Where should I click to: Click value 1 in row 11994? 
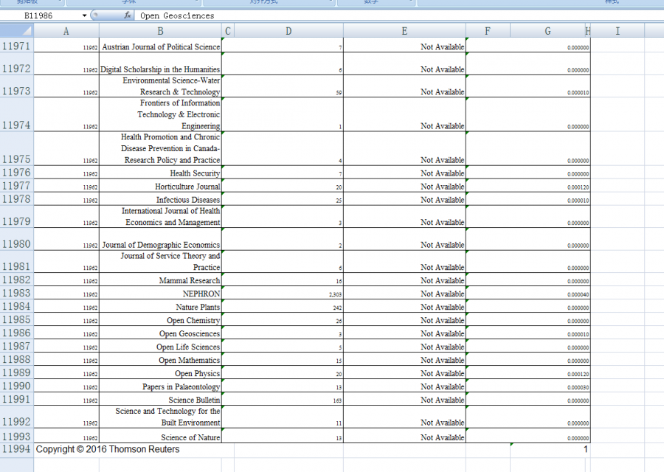[586, 449]
